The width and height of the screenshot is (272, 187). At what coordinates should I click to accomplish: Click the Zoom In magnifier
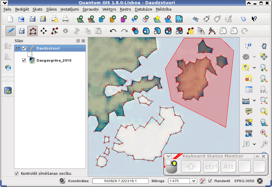click(264, 68)
